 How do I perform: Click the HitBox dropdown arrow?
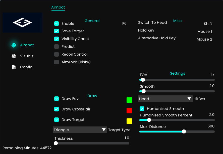point(189,99)
